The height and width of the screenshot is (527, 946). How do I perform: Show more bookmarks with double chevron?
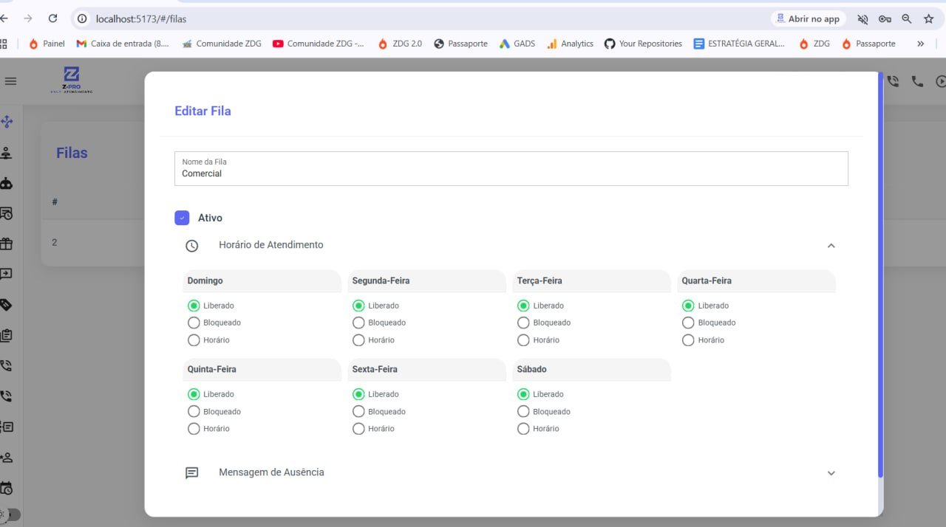[x=920, y=44]
